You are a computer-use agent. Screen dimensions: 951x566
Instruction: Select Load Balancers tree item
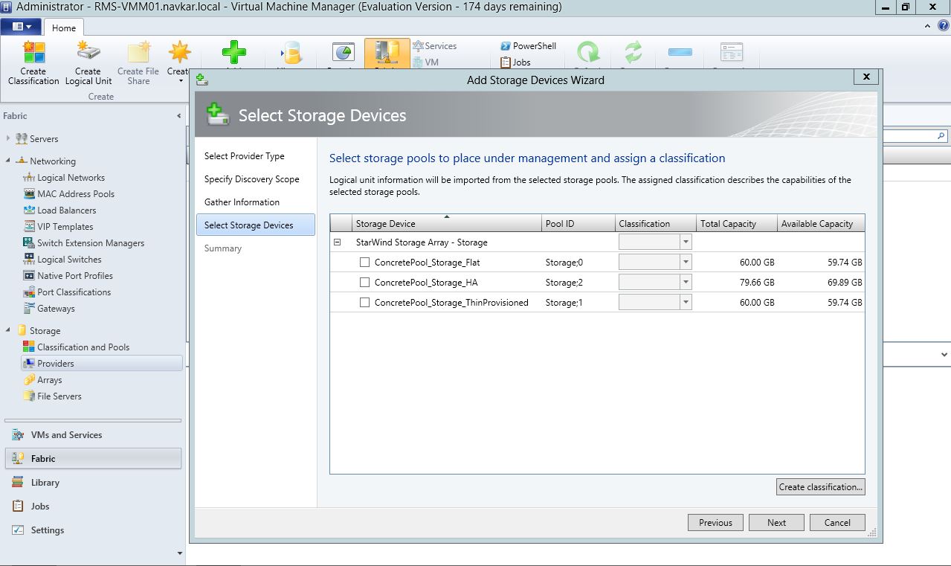[66, 210]
